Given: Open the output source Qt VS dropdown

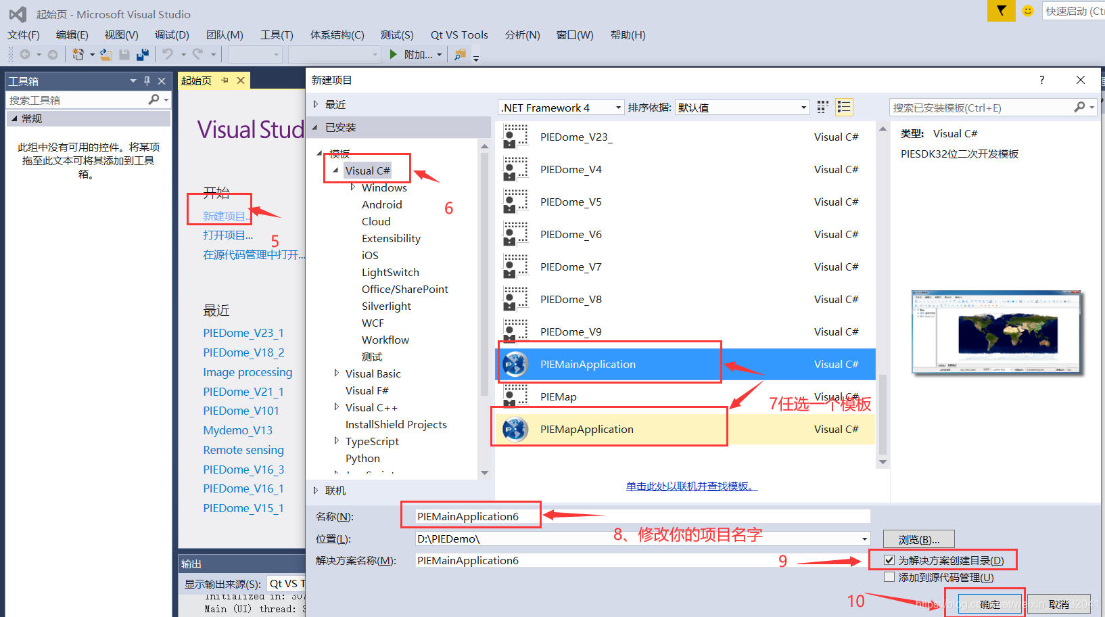Looking at the screenshot, I should [x=287, y=583].
